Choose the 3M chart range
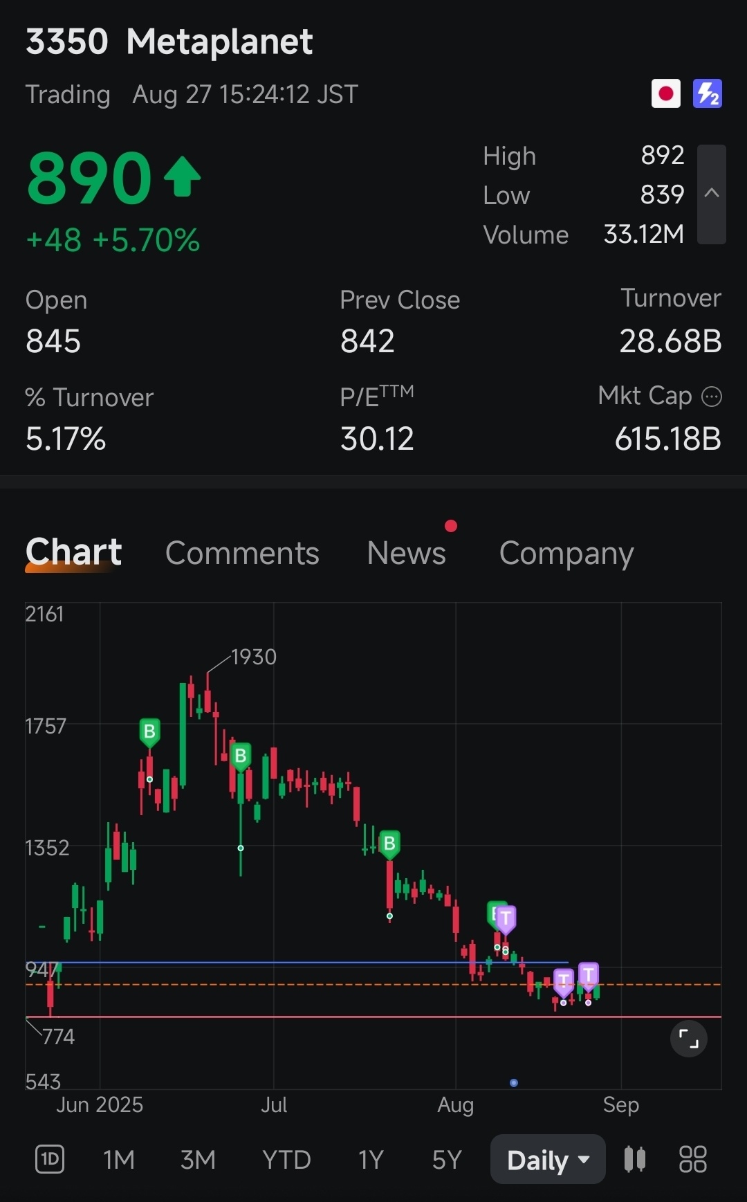This screenshot has height=1202, width=747. (x=198, y=1160)
